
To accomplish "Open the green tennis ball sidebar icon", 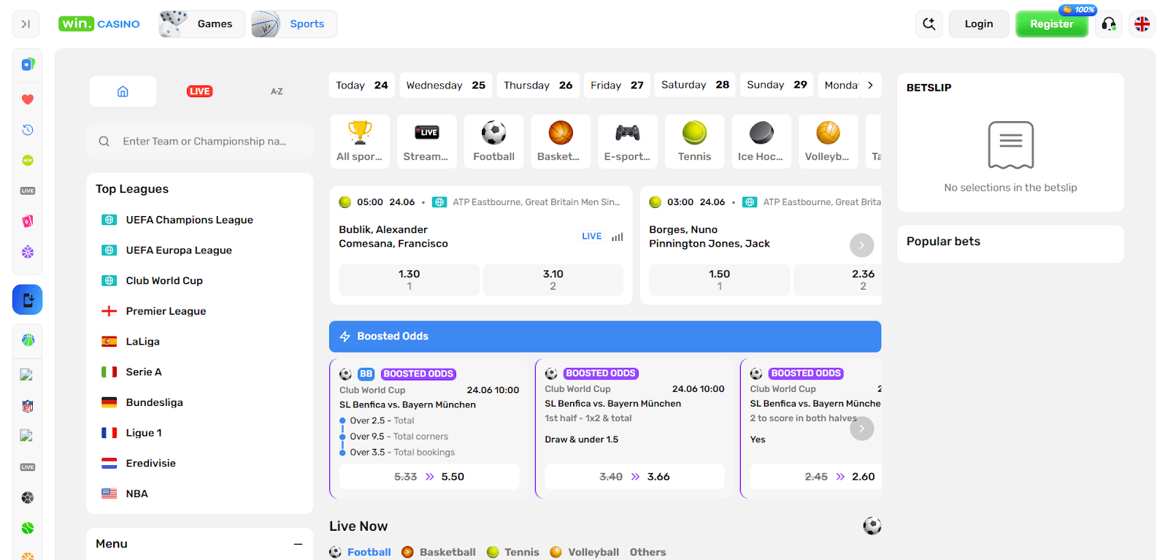I will coord(28,528).
